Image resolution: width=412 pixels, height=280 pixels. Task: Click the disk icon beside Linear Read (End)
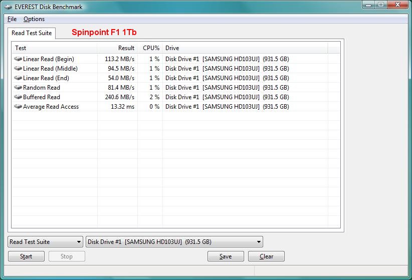tap(19, 78)
